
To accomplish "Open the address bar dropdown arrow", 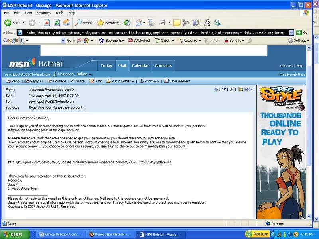I will pos(291,33).
